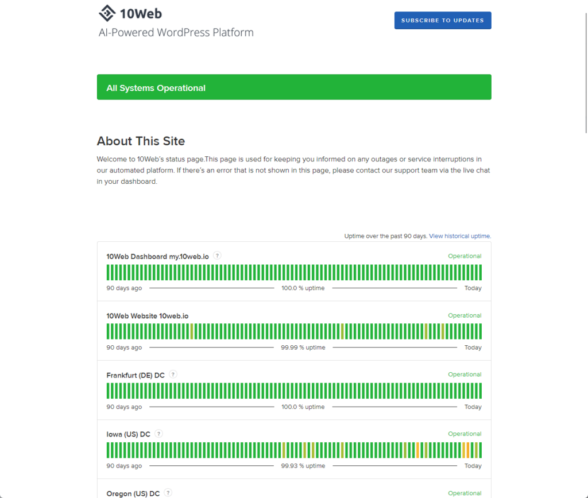Click the 100.0 % uptime label under 10Web Dashboard
This screenshot has height=498, width=588.
click(303, 288)
